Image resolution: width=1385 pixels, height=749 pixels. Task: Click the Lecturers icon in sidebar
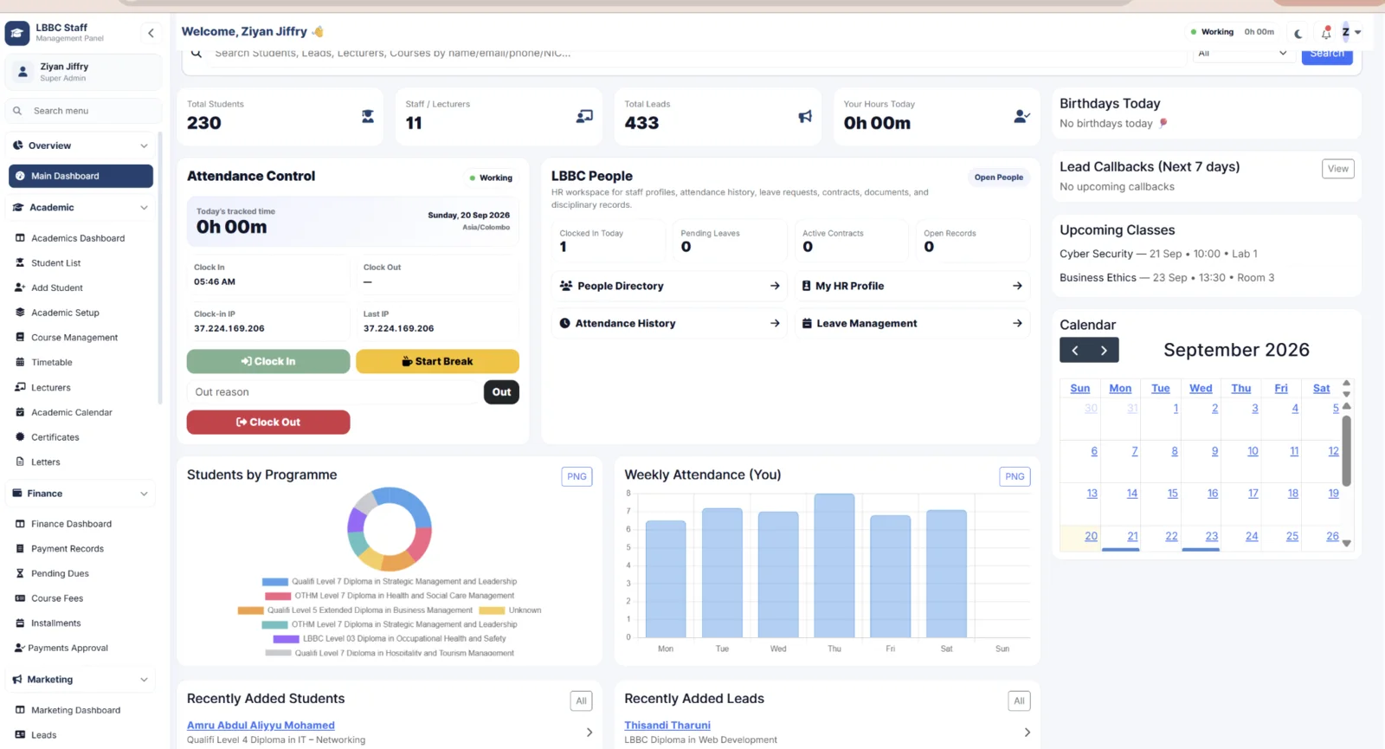point(20,387)
